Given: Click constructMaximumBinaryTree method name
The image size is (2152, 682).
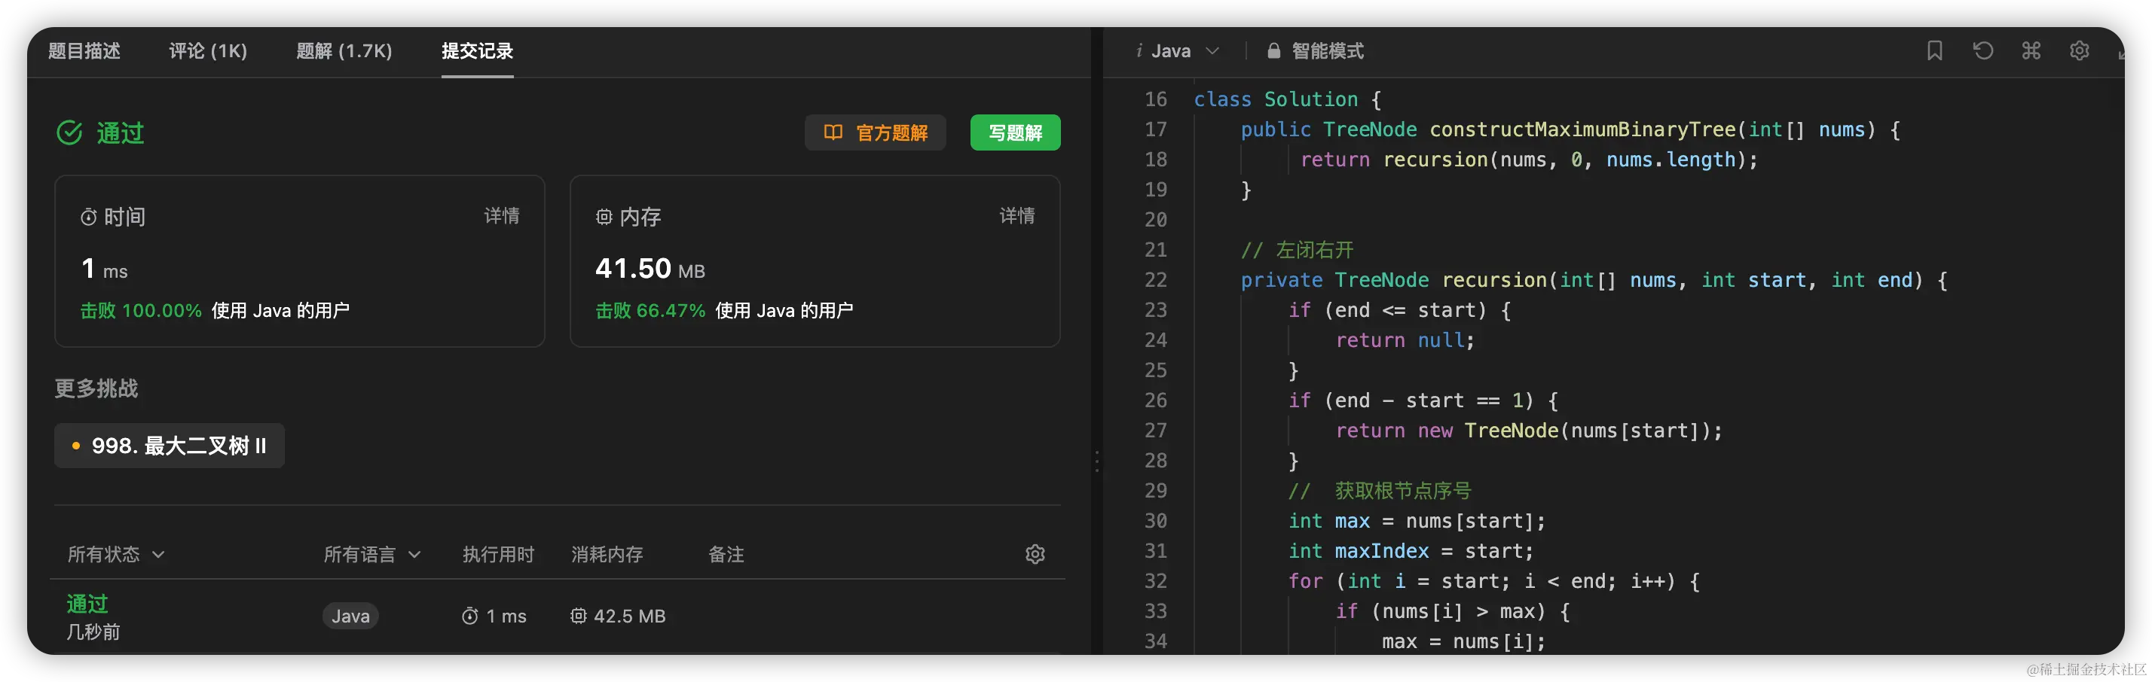Looking at the screenshot, I should tap(1583, 129).
